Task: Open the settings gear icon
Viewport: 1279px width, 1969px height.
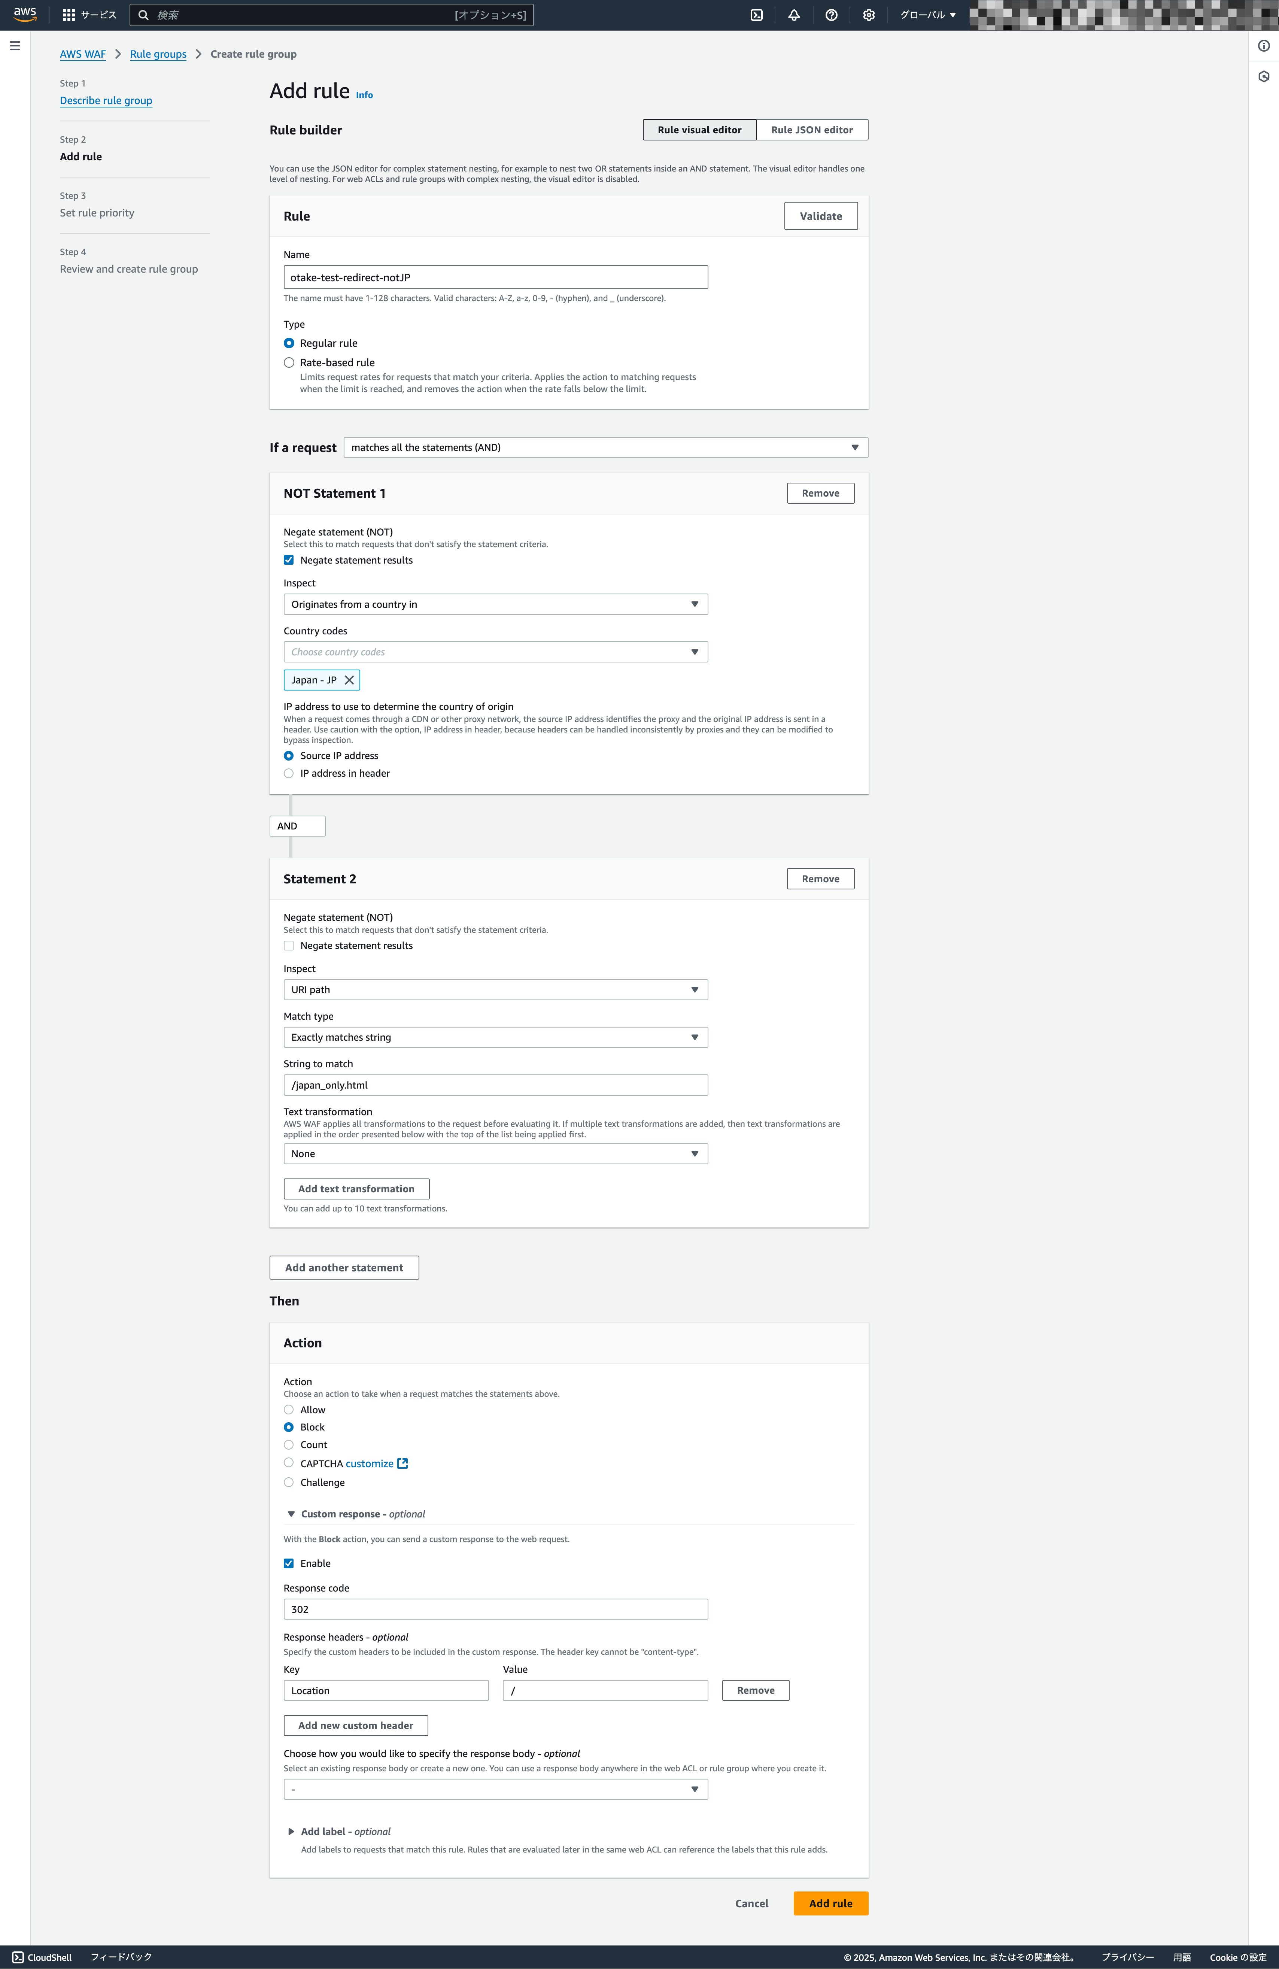Action: point(869,15)
